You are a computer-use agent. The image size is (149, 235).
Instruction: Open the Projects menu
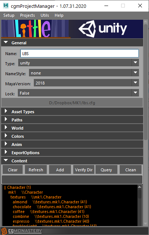point(27,15)
